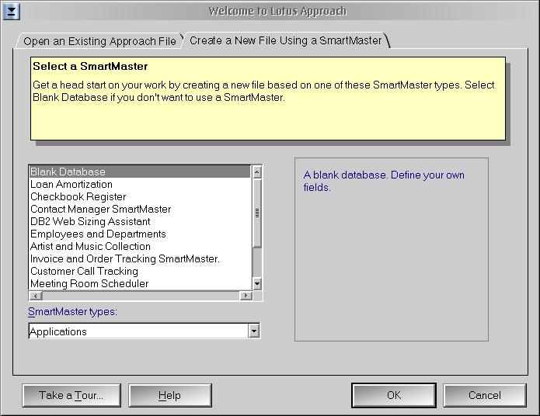The height and width of the screenshot is (416, 540).
Task: Switch to Open an Existing Approach File tab
Action: (x=99, y=41)
